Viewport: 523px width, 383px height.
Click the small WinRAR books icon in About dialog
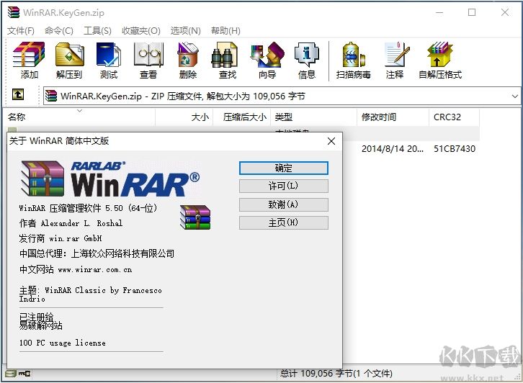pyautogui.click(x=195, y=217)
